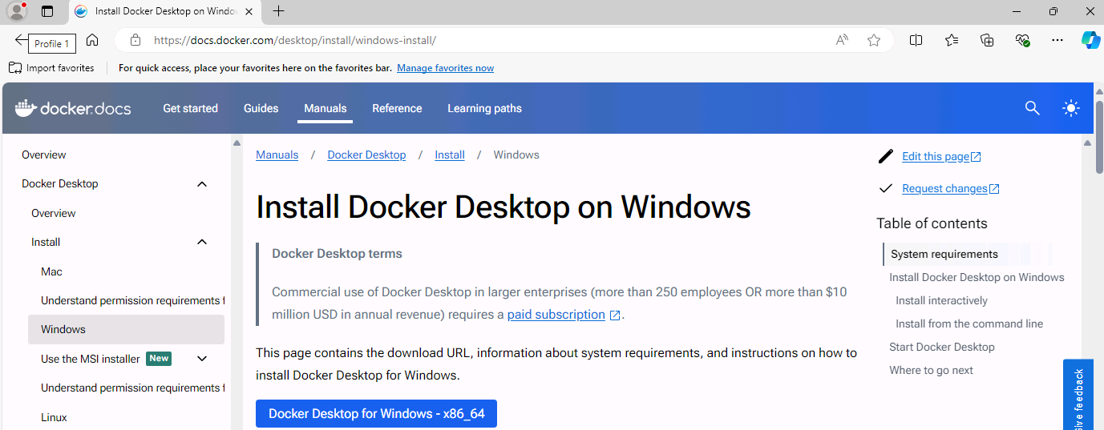Screen dimensions: 1104x430
Task: Open Browser essentials heart icon
Action: pyautogui.click(x=1022, y=40)
